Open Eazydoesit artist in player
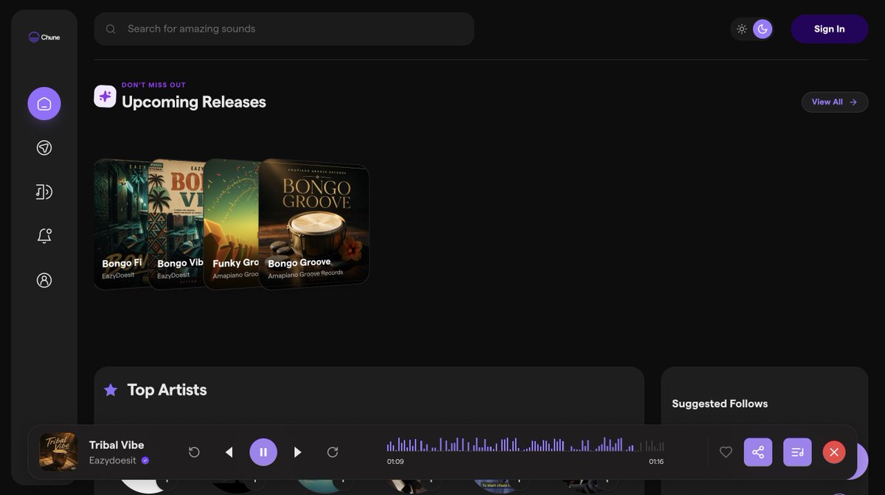This screenshot has height=495, width=885. point(114,460)
